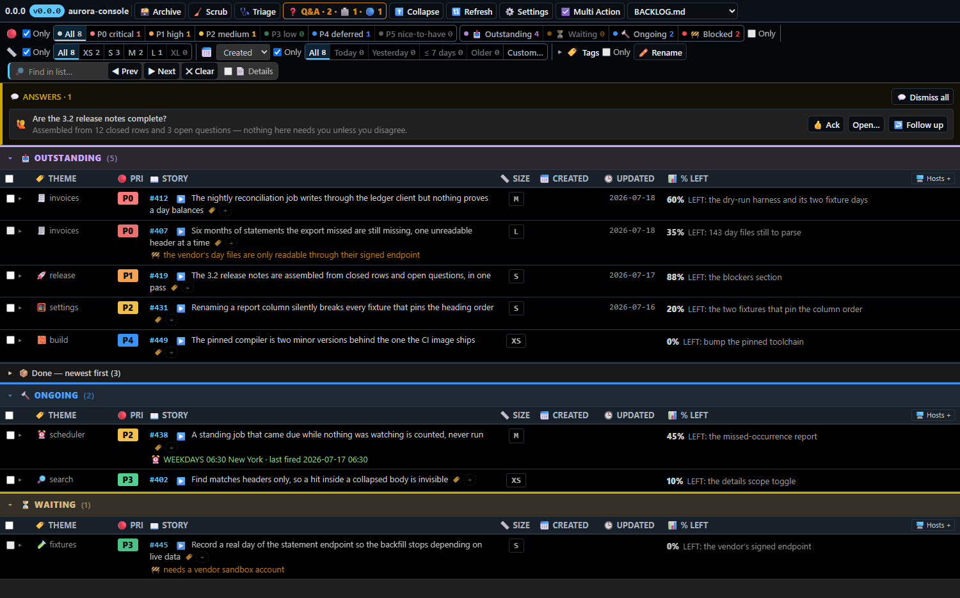Click the add-tag plus icon on story #449
The height and width of the screenshot is (598, 960).
pyautogui.click(x=172, y=352)
